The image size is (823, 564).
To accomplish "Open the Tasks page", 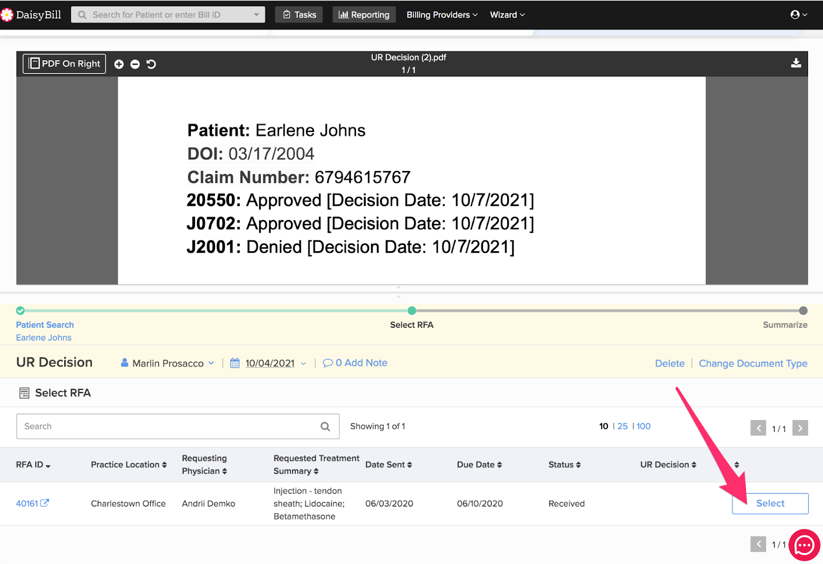I will click(299, 15).
